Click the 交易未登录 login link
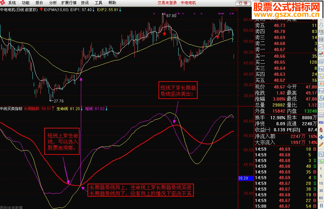This screenshot has width=324, height=209. [167, 3]
